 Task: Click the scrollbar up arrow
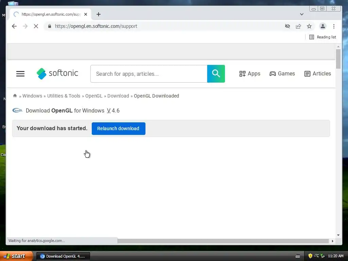click(x=338, y=47)
